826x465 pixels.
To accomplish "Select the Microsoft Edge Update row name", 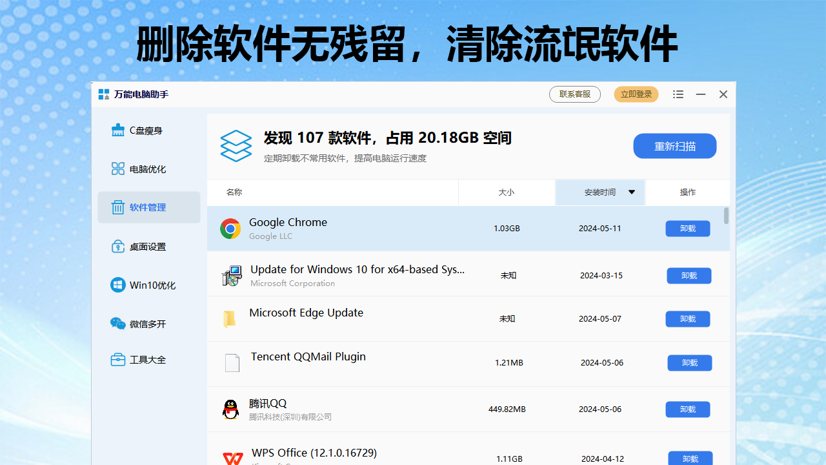I will [307, 313].
